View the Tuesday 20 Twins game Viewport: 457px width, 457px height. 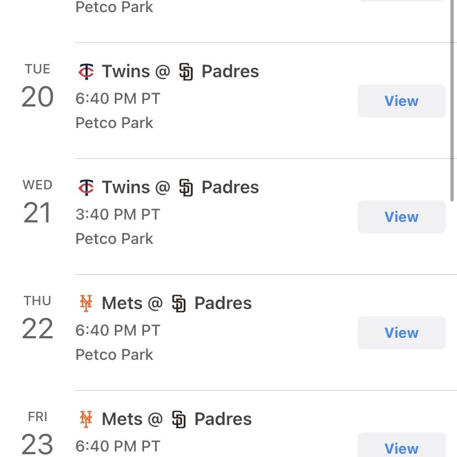point(401,101)
